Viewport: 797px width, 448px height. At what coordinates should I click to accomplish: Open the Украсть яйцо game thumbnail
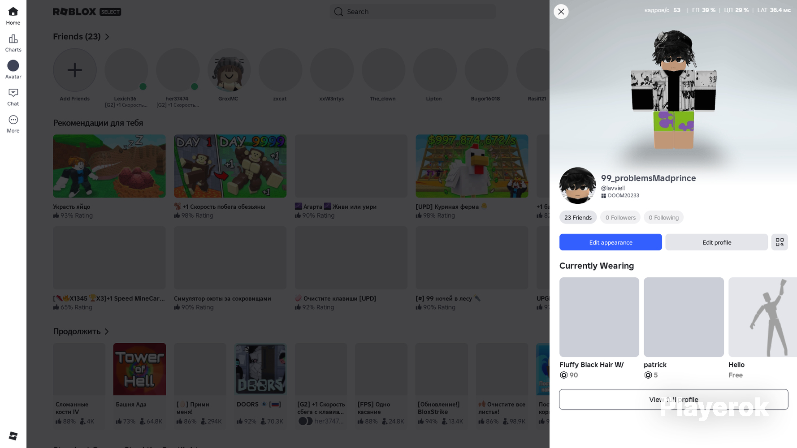[x=109, y=166]
